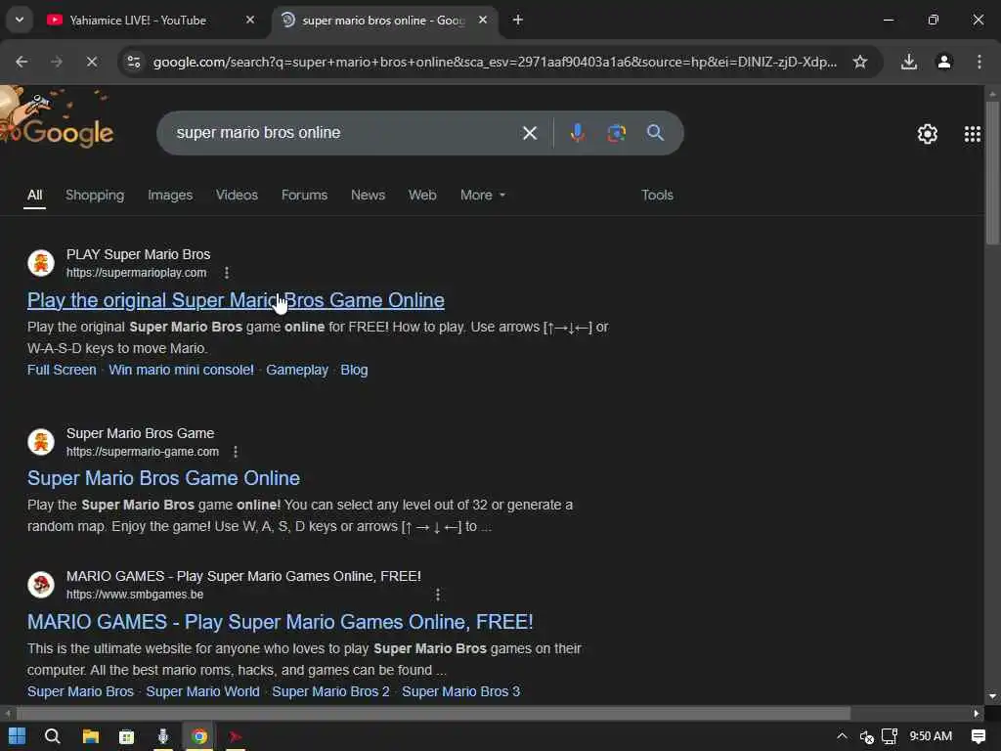
Task: Click the magnifier search button
Action: click(655, 133)
